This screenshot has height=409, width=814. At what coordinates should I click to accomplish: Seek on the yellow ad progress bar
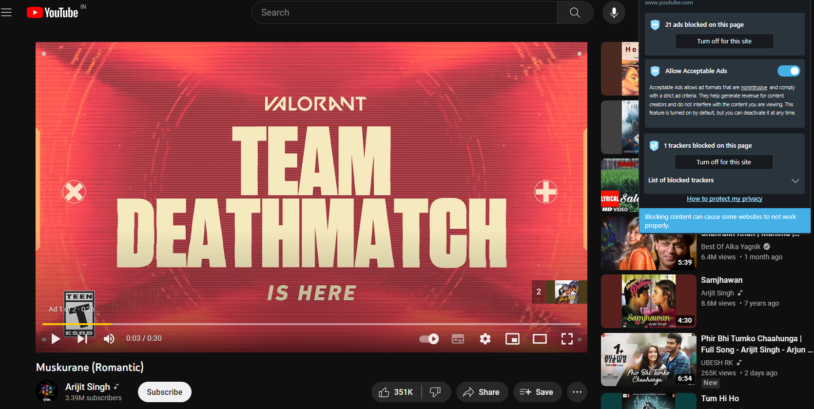77,324
